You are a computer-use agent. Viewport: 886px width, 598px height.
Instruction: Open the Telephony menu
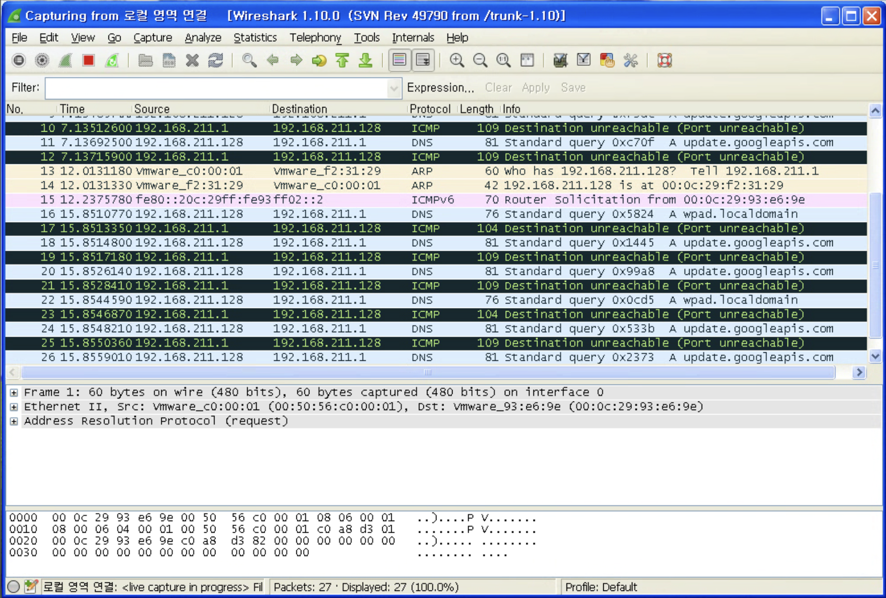pyautogui.click(x=315, y=38)
